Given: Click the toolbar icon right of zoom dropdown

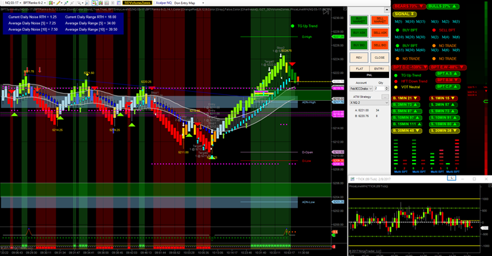Looking at the screenshot, I should pyautogui.click(x=87, y=3).
